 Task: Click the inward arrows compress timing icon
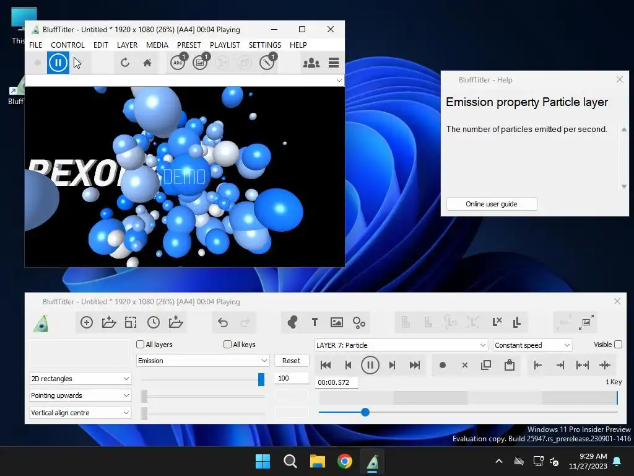tap(605, 365)
